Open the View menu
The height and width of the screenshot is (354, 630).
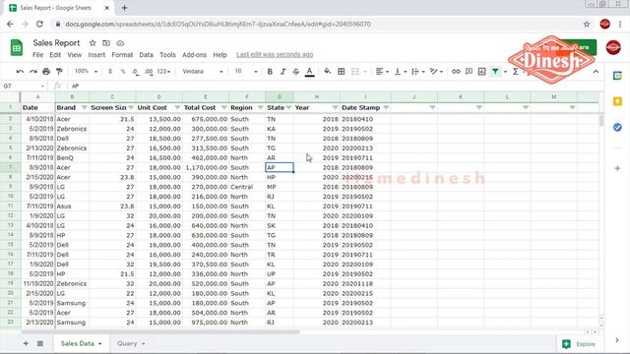75,55
